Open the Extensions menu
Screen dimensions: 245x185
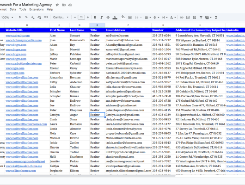37,9
